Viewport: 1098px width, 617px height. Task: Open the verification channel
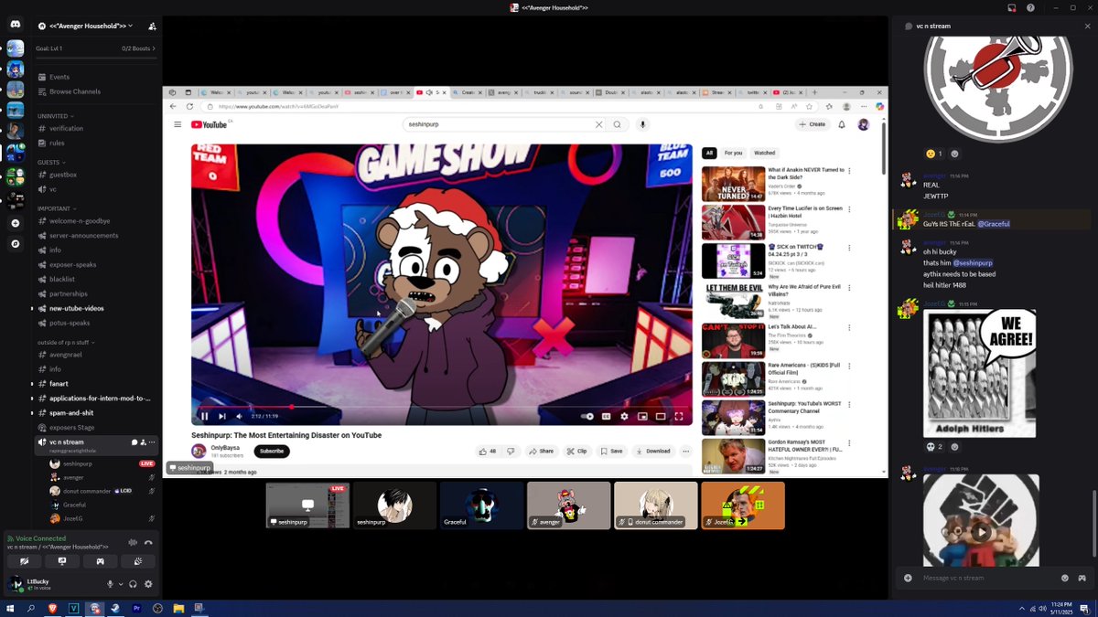click(96, 129)
